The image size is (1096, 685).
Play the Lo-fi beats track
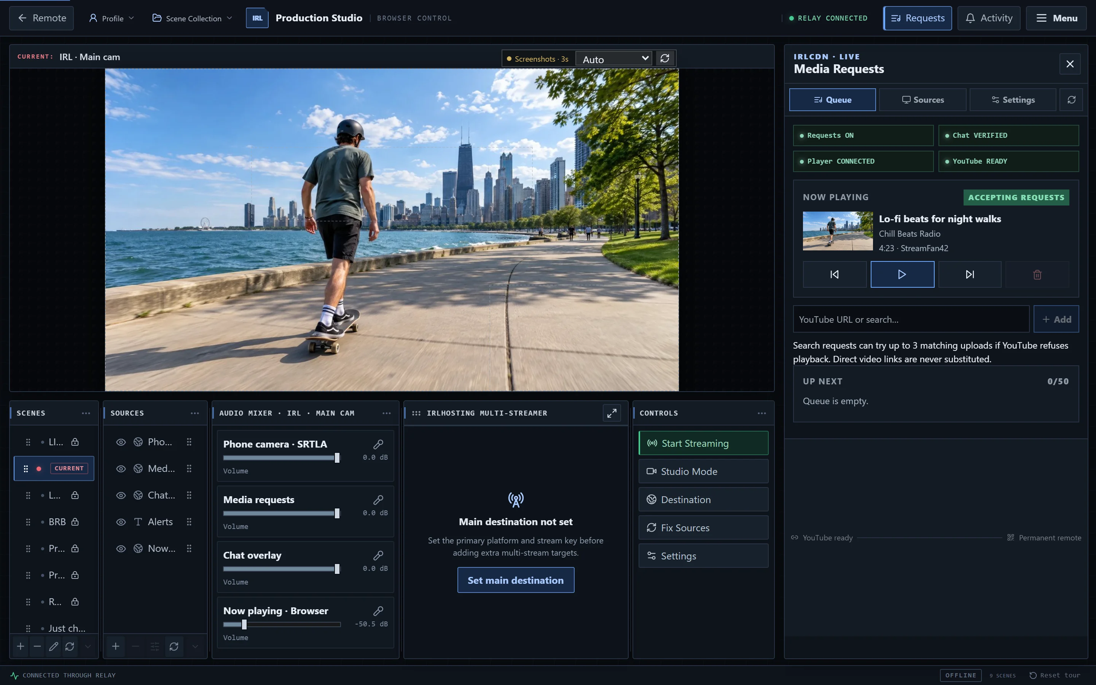pos(902,274)
